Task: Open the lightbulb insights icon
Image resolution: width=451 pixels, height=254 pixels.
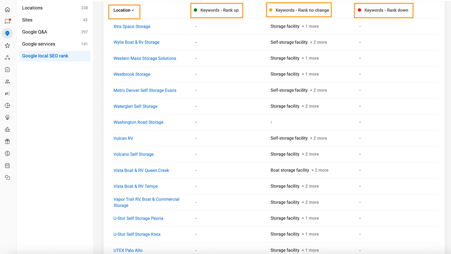Action: (x=7, y=117)
